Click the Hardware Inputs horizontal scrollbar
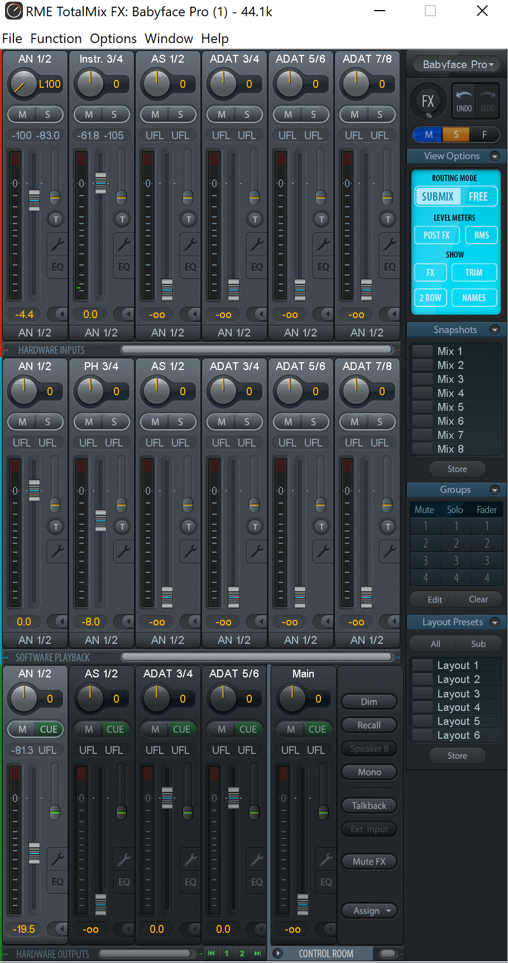The image size is (508, 963). pos(257,350)
